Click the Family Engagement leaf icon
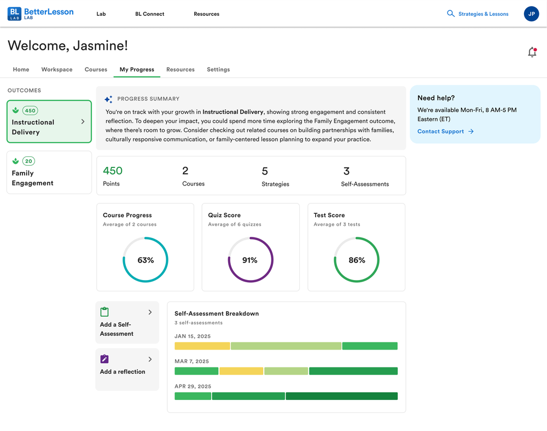547x431 pixels. (16, 161)
